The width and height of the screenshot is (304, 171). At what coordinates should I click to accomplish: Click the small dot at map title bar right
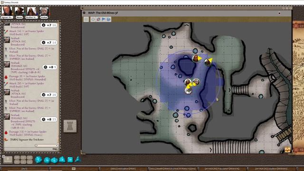point(279,13)
